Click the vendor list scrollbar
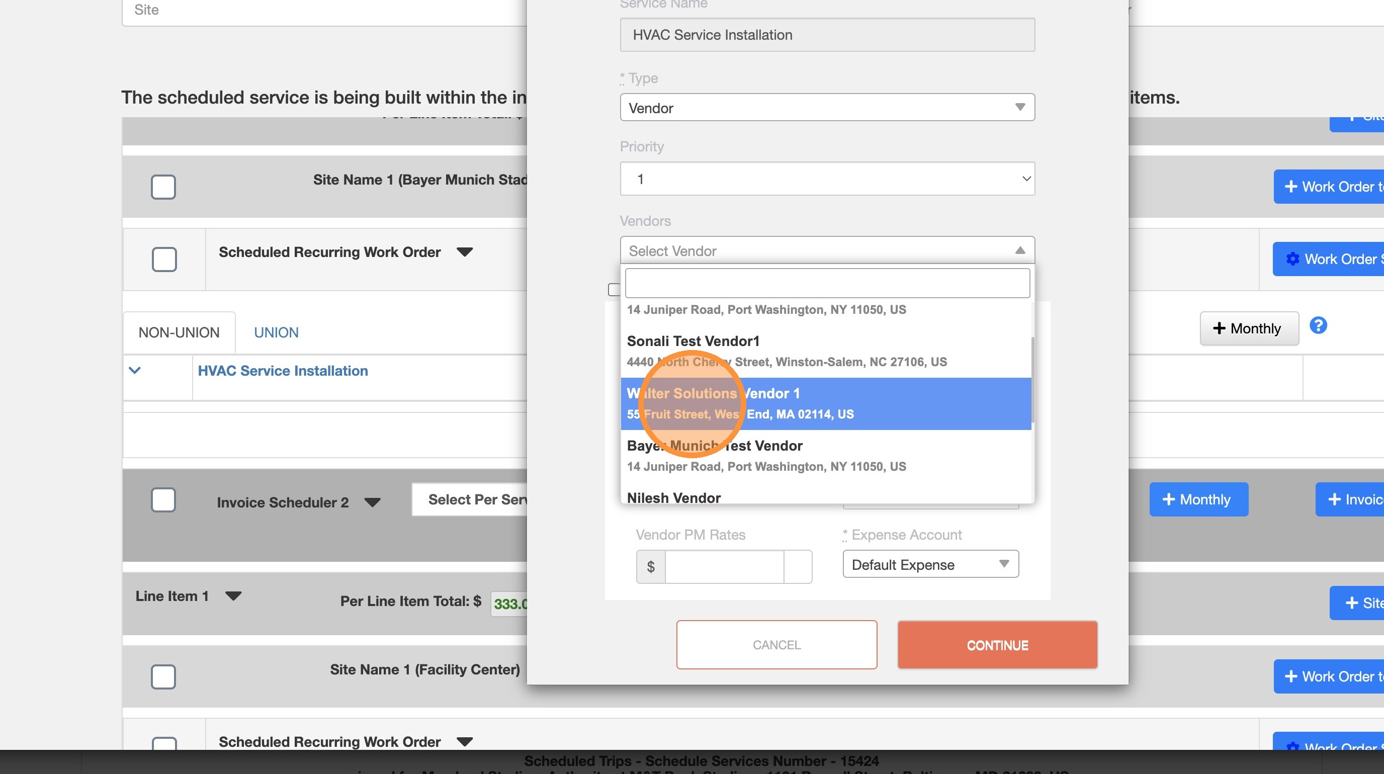Viewport: 1384px width, 774px height. click(1032, 379)
